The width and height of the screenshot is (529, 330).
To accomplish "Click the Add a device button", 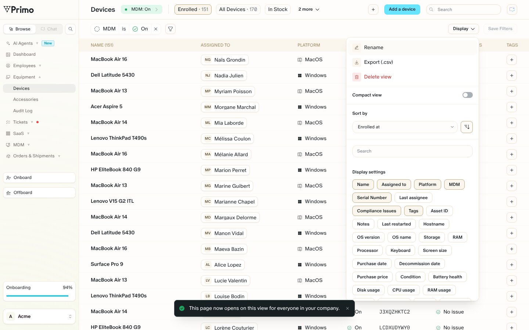I will pyautogui.click(x=402, y=10).
